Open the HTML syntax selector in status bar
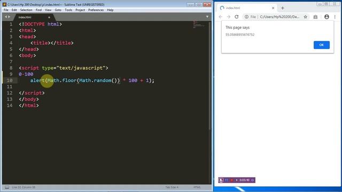This screenshot has width=342, height=192. [197, 187]
